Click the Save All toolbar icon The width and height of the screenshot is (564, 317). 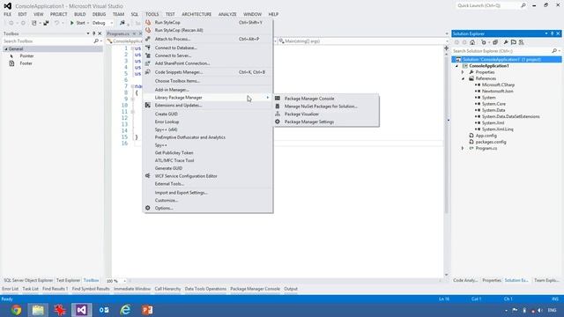[x=46, y=23]
